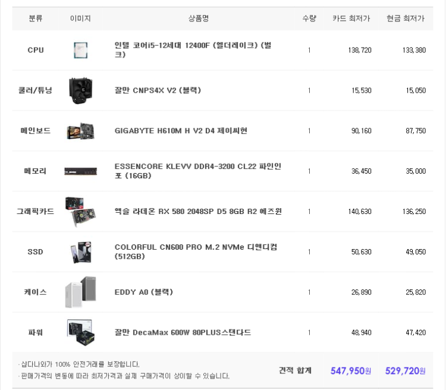Click the ESSENCORE KLEVV memory stick image

(80, 171)
